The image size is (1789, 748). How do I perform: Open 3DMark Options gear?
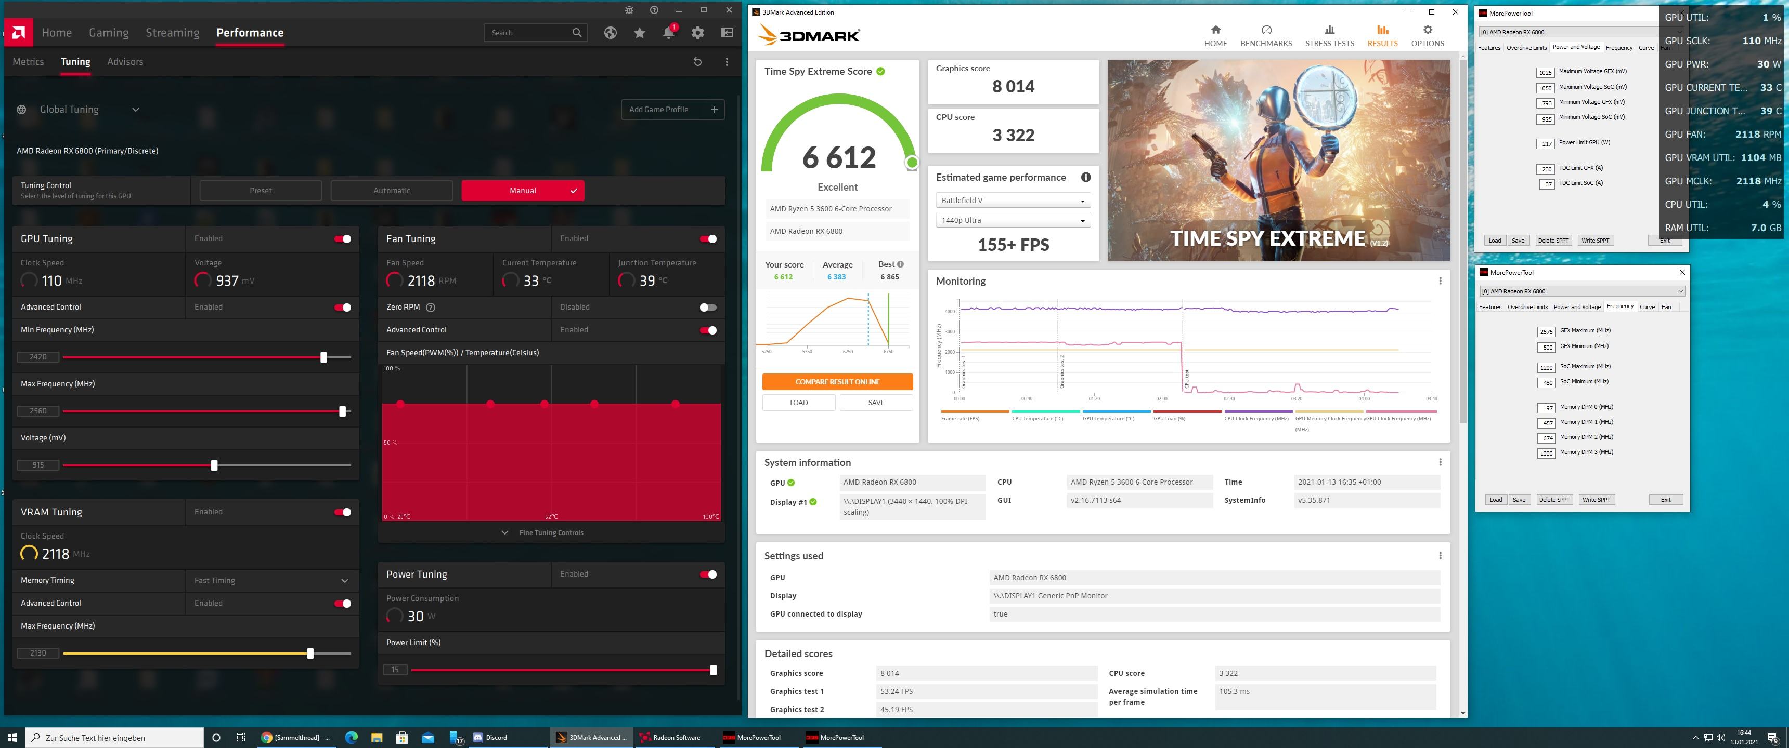[1427, 36]
